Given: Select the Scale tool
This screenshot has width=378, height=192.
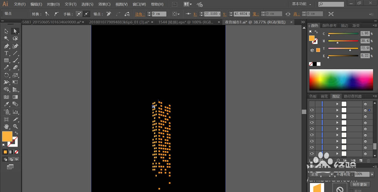Looking at the screenshot, I should coord(15,75).
